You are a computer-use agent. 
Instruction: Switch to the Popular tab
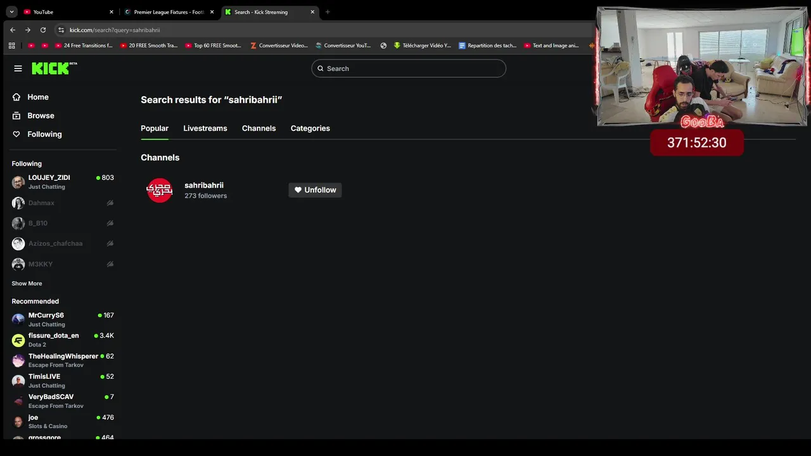coord(155,128)
